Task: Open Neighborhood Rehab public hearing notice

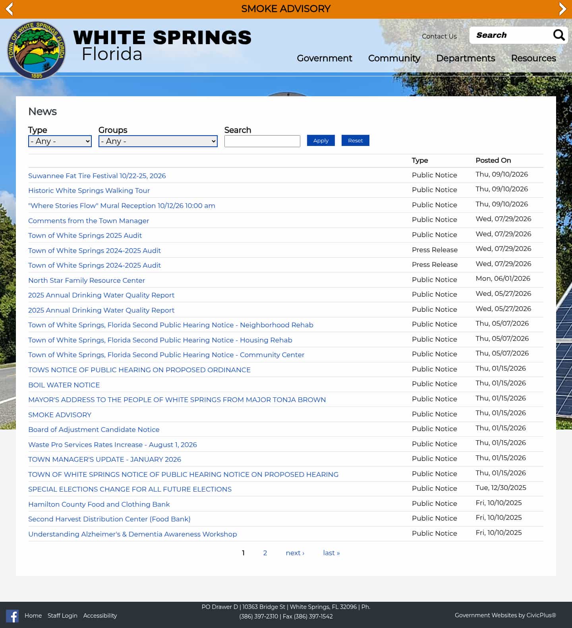Action: coord(171,325)
